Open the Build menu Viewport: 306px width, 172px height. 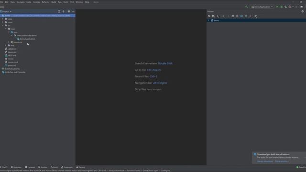click(x=54, y=2)
